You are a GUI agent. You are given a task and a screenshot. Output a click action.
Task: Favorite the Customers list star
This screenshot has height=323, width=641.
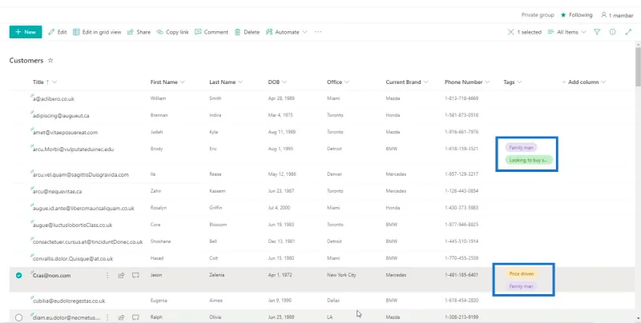tap(50, 60)
